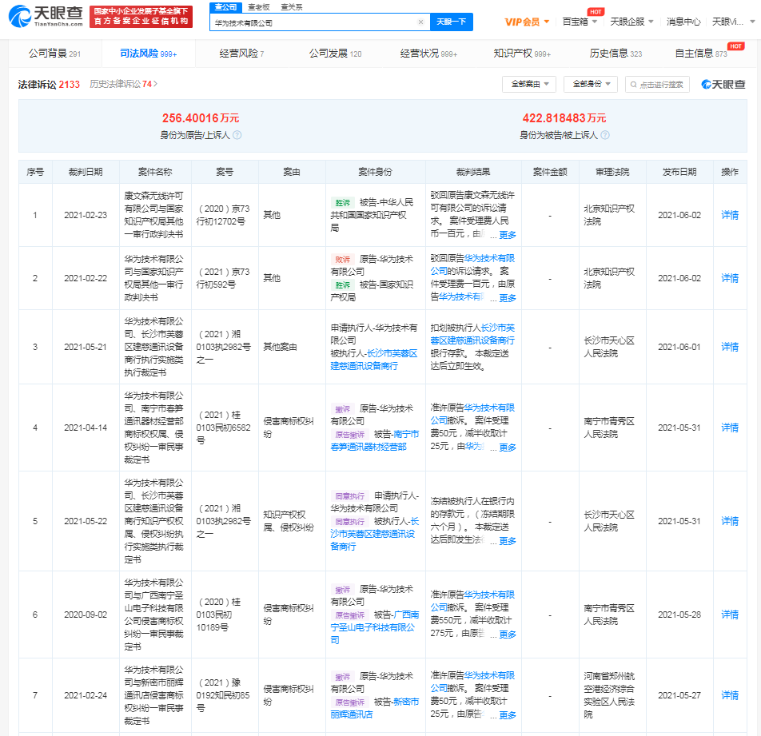Open the VIP会员 dropdown menu

[527, 22]
